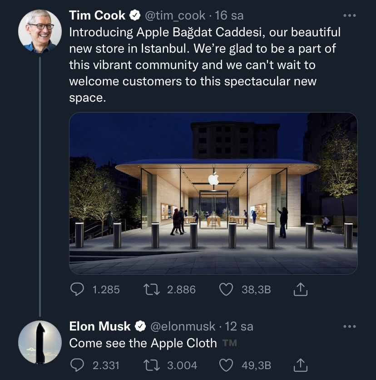This screenshot has height=380, width=376.
Task: Open the Apple store photo
Action: click(x=213, y=193)
